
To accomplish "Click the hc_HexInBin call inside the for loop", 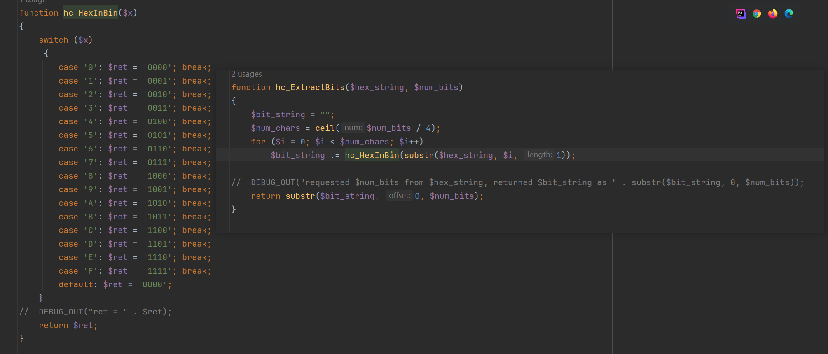I will (x=372, y=155).
